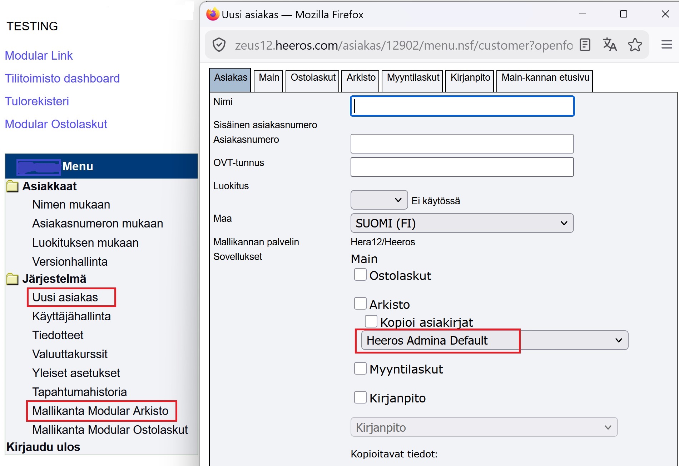The height and width of the screenshot is (466, 679).
Task: Click the Ei käytössä label
Action: pos(436,201)
